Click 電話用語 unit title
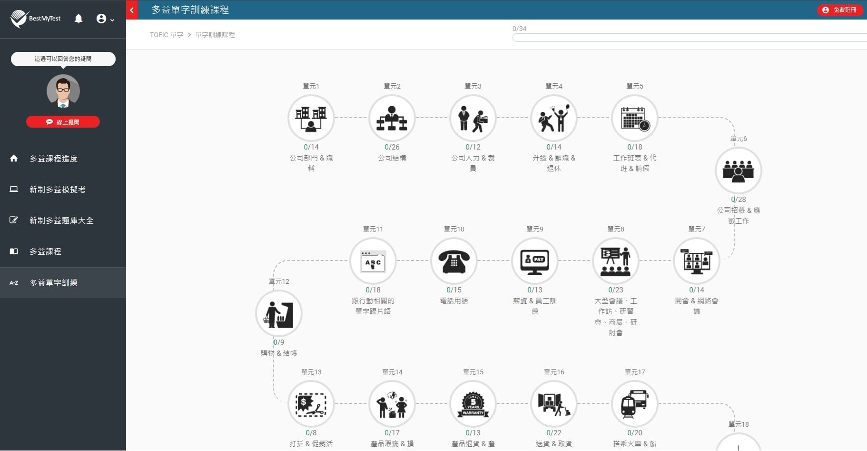This screenshot has height=451, width=867. [x=454, y=301]
